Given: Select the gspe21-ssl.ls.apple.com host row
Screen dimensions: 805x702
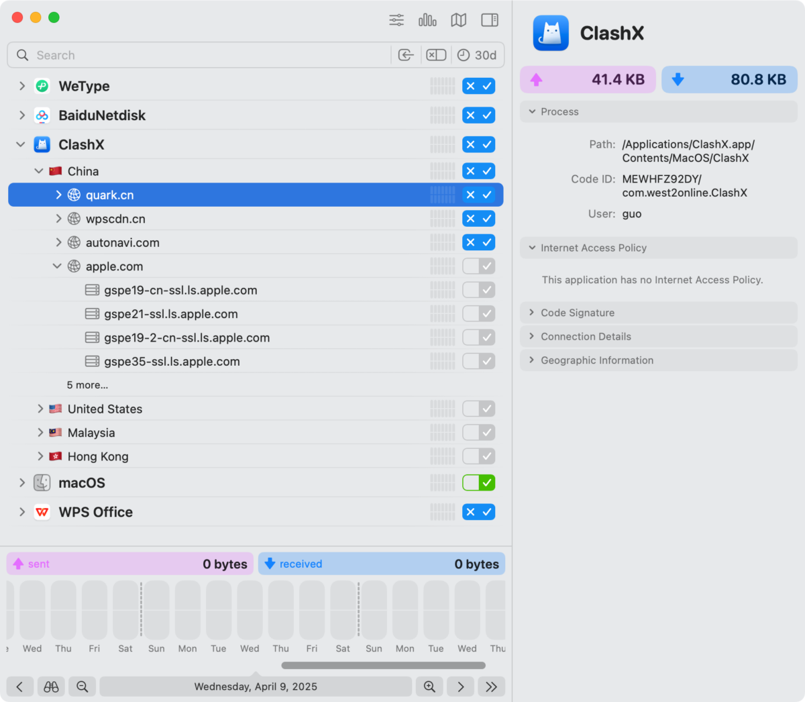Looking at the screenshot, I should tap(256, 314).
